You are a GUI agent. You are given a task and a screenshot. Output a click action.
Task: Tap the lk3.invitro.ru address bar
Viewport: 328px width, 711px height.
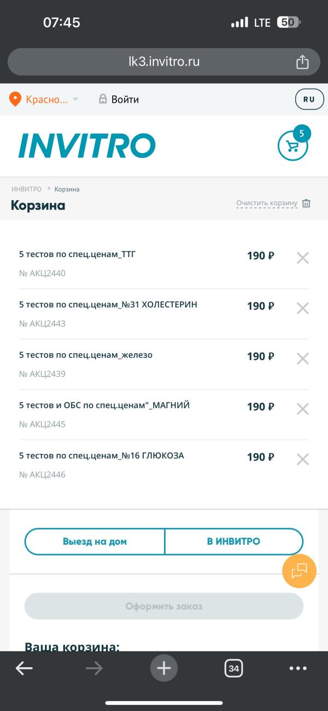164,62
